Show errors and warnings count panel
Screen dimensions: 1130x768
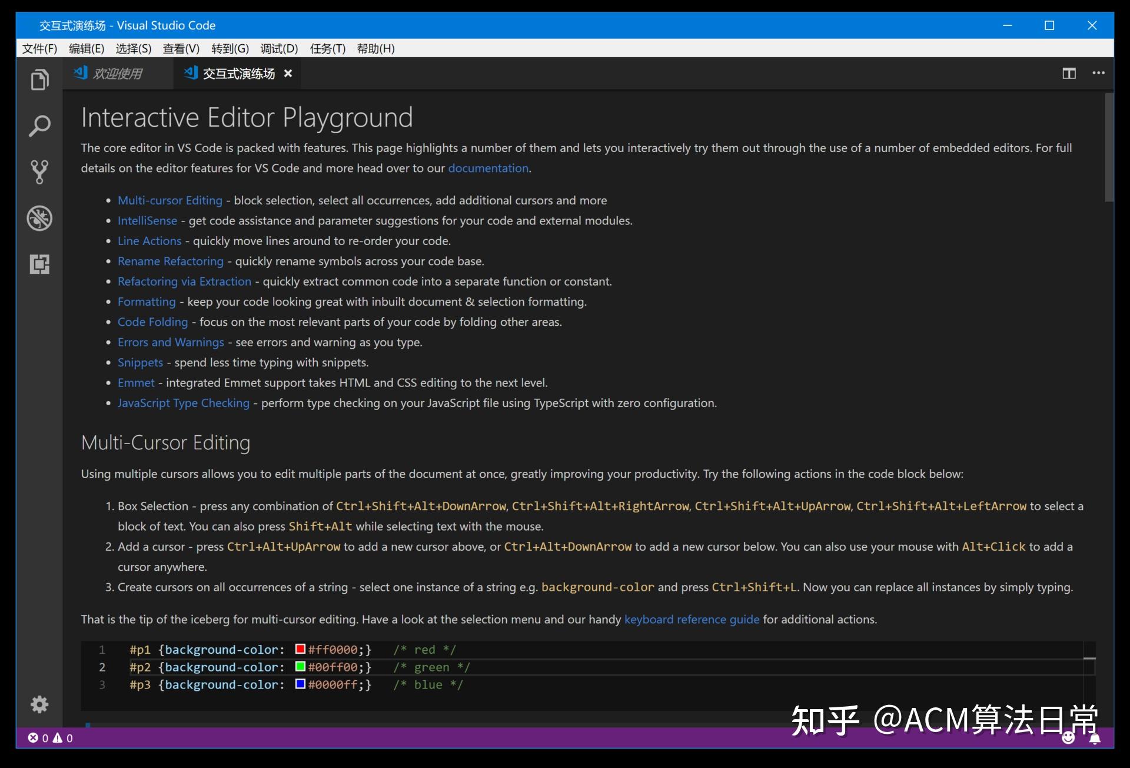click(x=51, y=738)
